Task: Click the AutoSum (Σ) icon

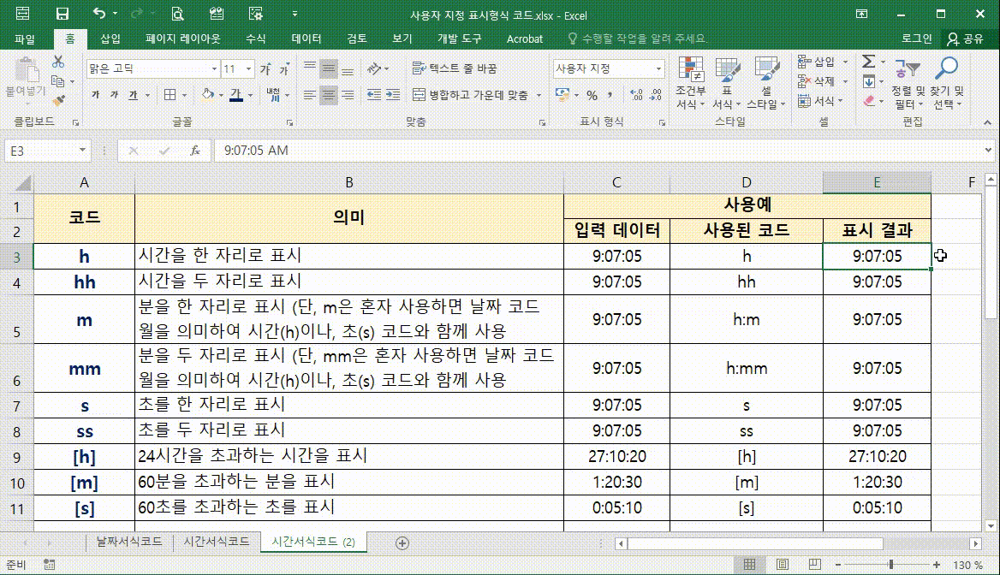Action: (868, 62)
